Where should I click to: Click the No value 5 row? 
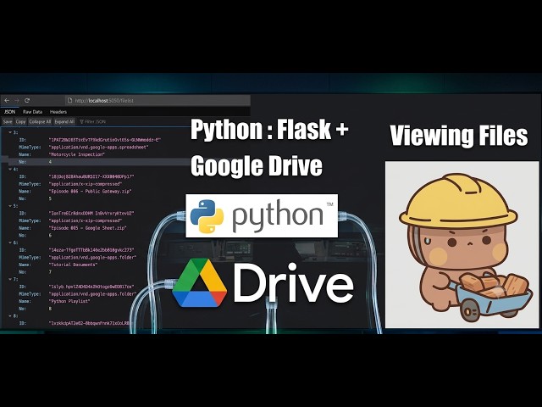(50, 198)
